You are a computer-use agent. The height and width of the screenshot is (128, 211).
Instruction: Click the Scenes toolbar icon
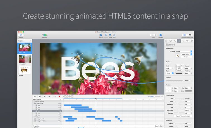coord(21,35)
